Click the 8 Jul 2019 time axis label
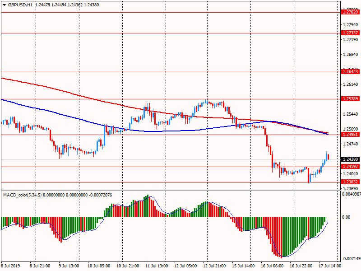 [x=10, y=266]
